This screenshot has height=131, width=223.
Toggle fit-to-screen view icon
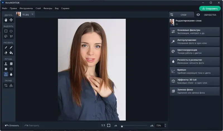pos(109,125)
